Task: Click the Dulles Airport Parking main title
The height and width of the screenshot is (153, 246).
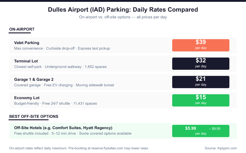Action: (x=123, y=10)
